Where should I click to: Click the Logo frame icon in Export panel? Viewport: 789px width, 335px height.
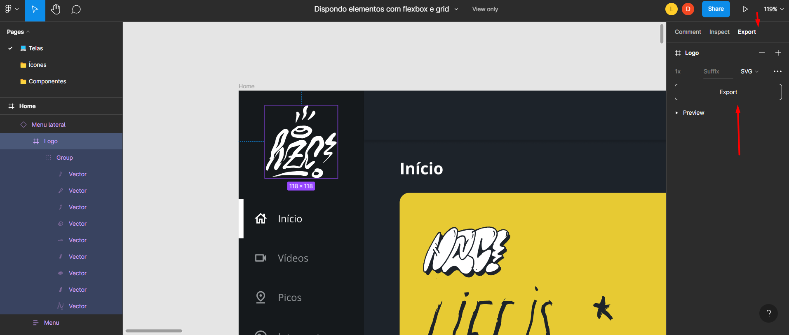(678, 53)
